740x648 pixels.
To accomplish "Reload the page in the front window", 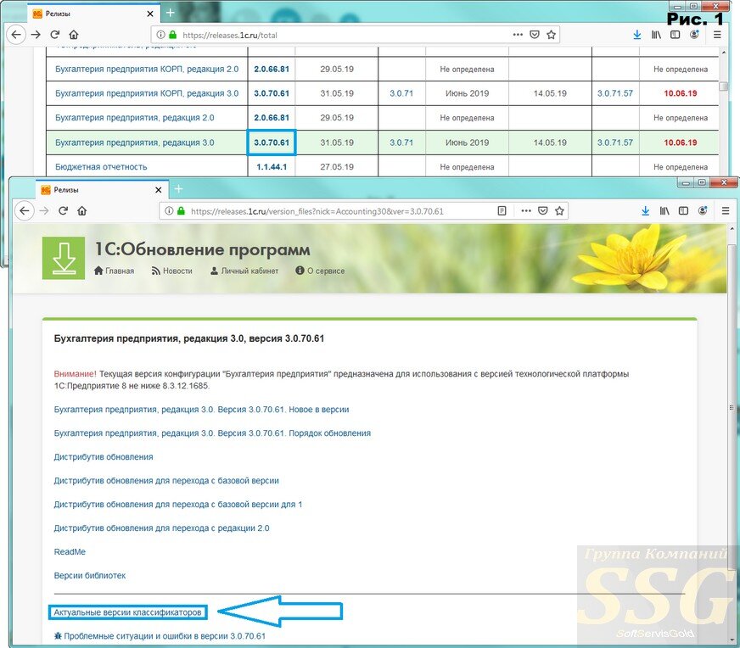I will pos(64,211).
